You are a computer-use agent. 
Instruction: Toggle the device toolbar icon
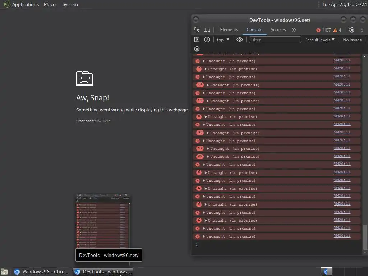207,30
